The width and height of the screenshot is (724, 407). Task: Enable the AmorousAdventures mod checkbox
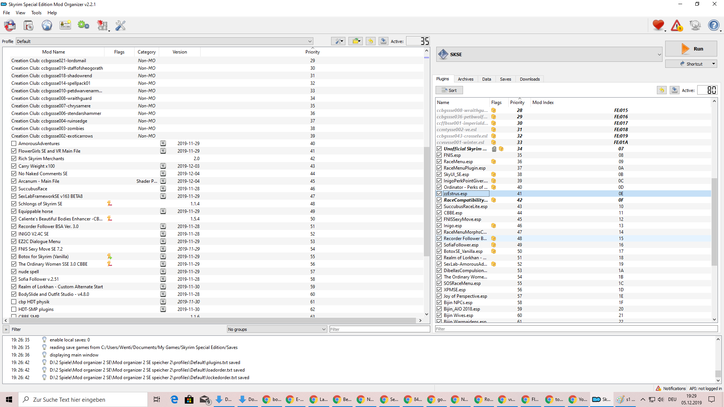[14, 144]
